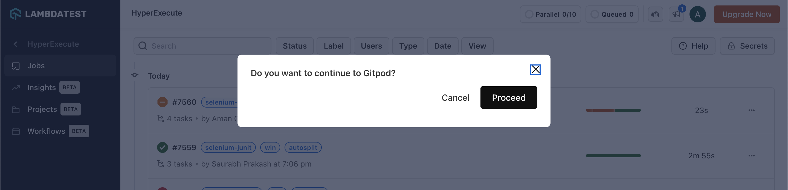The width and height of the screenshot is (788, 190).
Task: Open announcements via the megaphone icon
Action: pyautogui.click(x=676, y=14)
